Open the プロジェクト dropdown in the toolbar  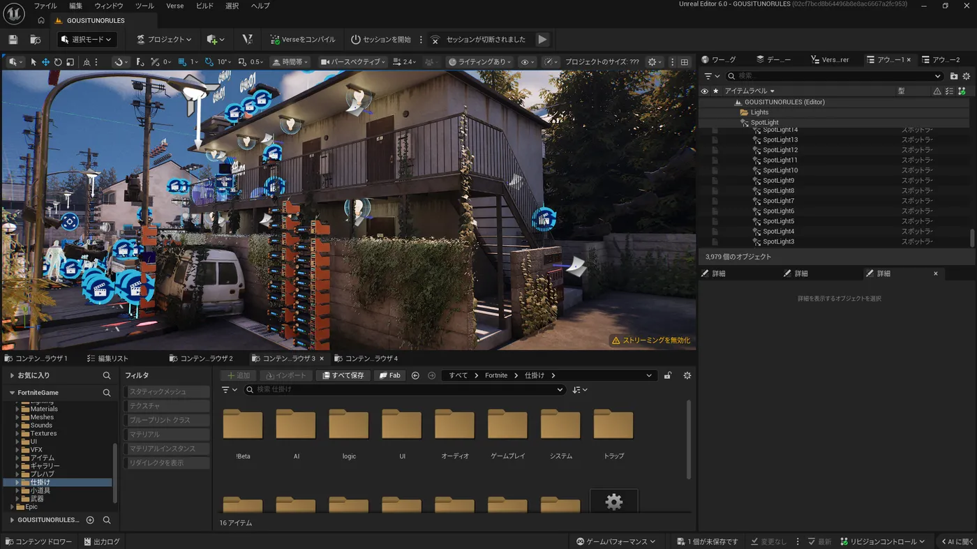164,40
